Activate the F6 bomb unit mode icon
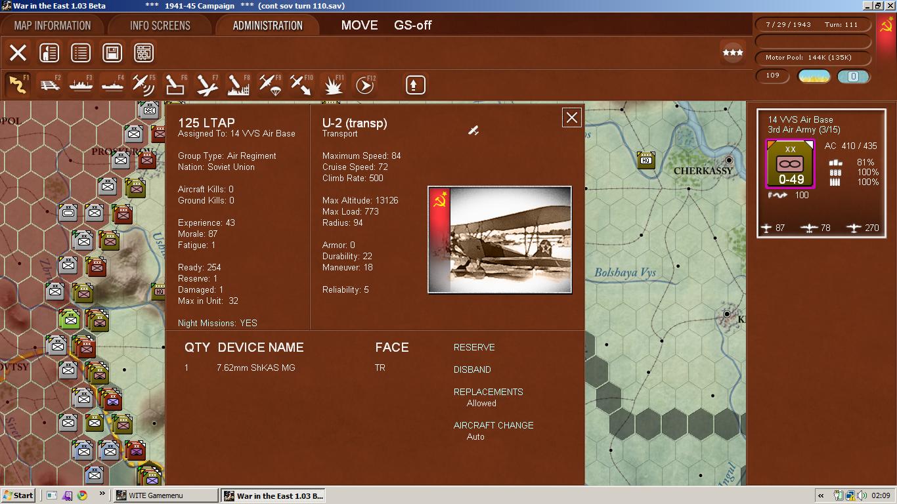Image resolution: width=897 pixels, height=504 pixels. pyautogui.click(x=175, y=85)
